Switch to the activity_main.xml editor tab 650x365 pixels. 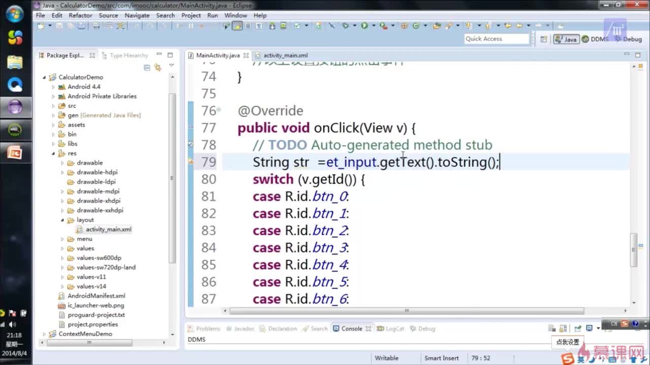click(x=285, y=55)
